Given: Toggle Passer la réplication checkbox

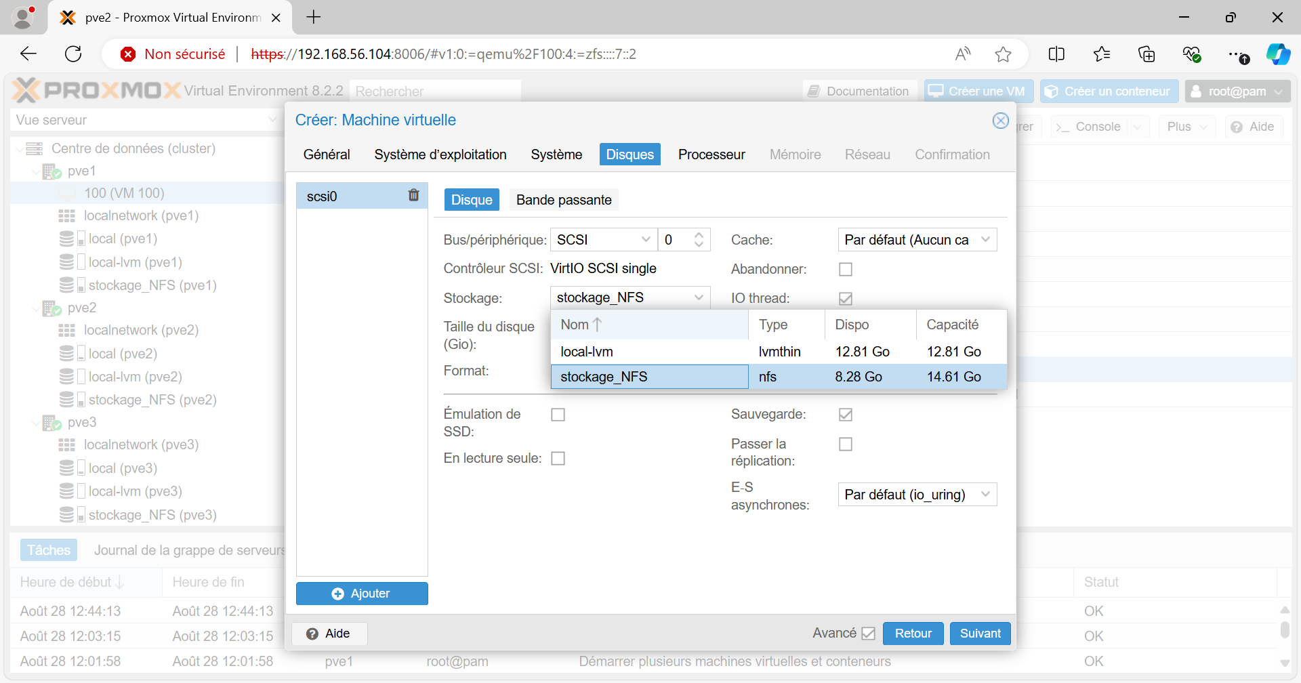Looking at the screenshot, I should pyautogui.click(x=845, y=444).
